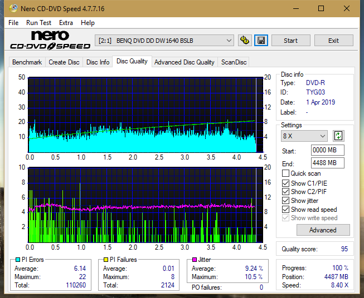Click the PO failures value 0
This screenshot has height=298, width=364.
261,287
